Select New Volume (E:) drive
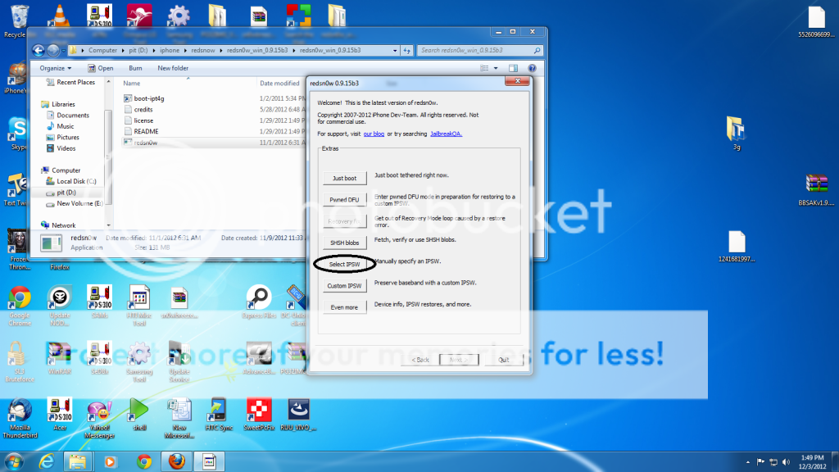 (x=75, y=203)
